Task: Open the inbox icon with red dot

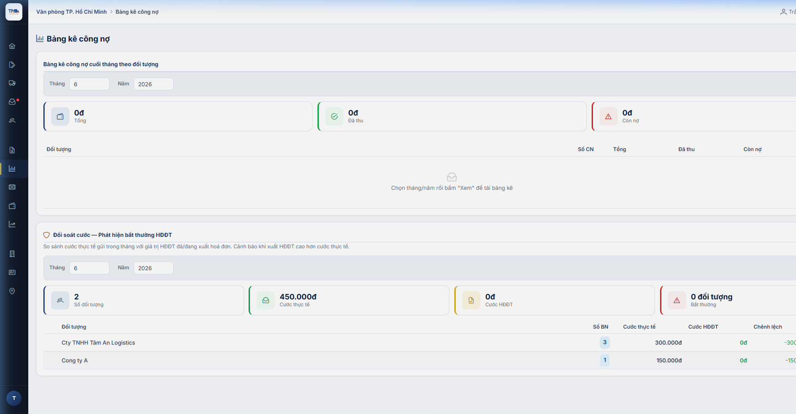Action: point(12,102)
